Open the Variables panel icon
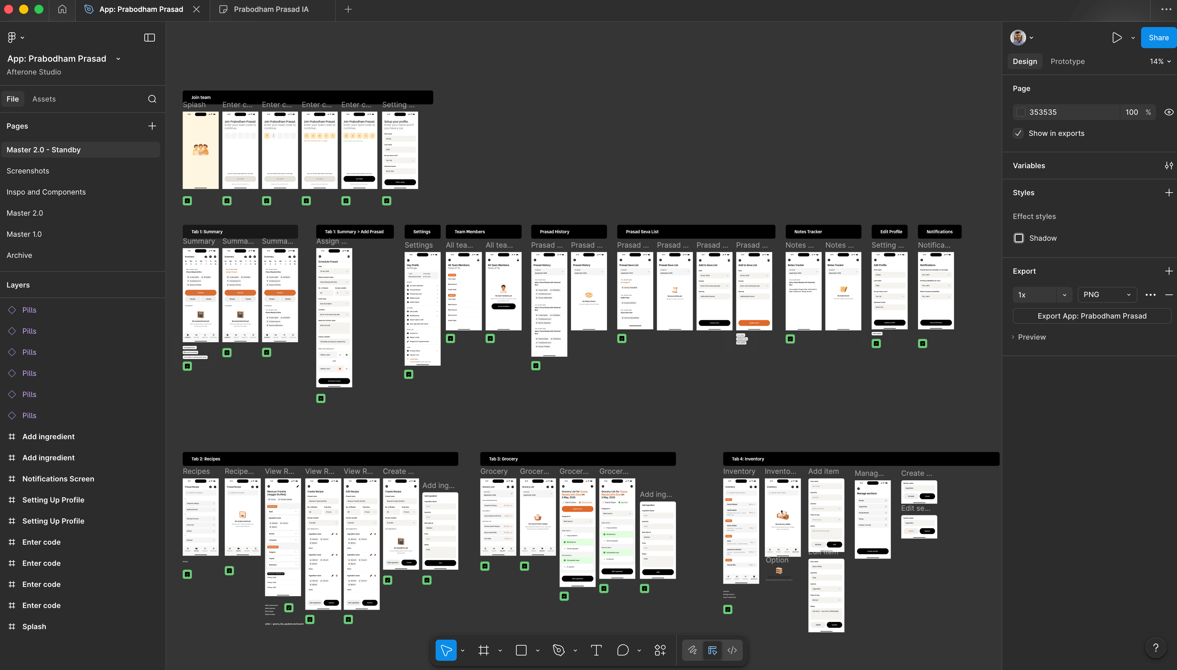The height and width of the screenshot is (670, 1177). (x=1169, y=165)
